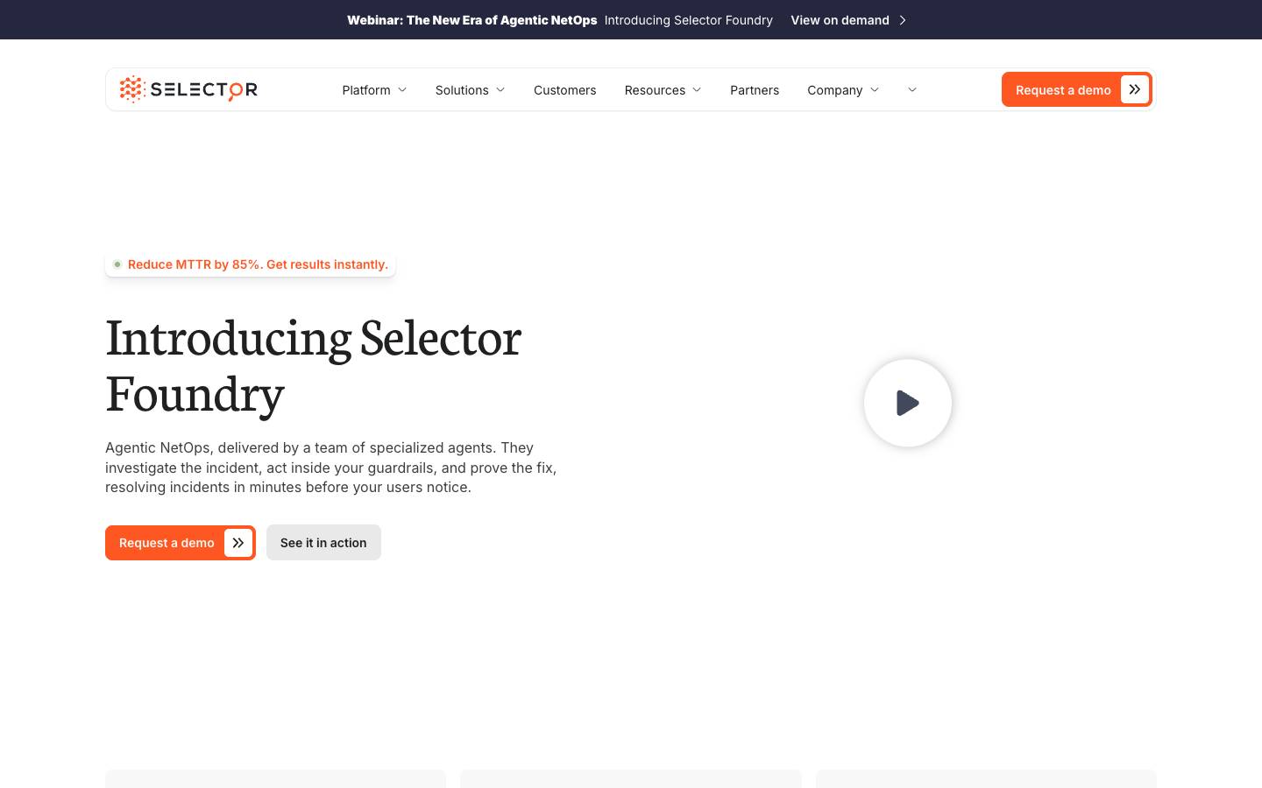Click the hero Request a demo button
Screen dimensions: 1262x788
tap(181, 543)
